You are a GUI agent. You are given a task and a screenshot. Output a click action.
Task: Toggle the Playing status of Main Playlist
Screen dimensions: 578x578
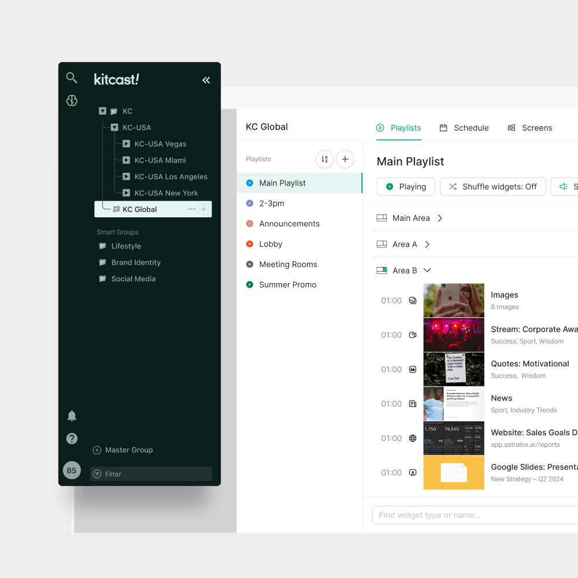(406, 186)
